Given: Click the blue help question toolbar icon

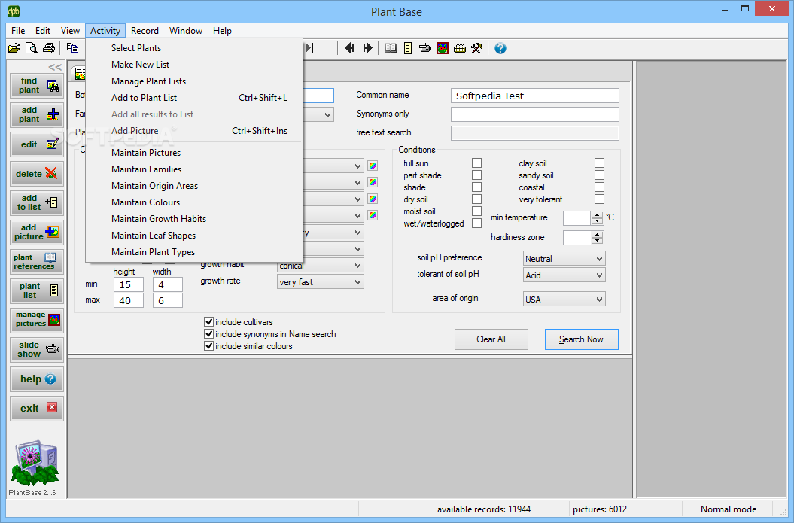Looking at the screenshot, I should [500, 49].
